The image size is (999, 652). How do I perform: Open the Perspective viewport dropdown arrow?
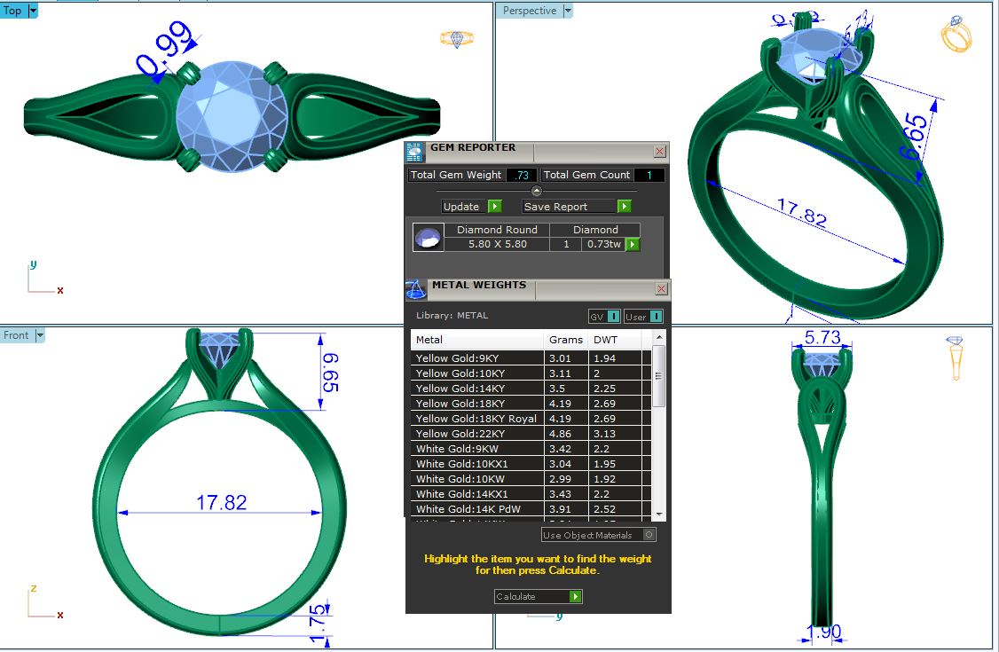coord(568,11)
